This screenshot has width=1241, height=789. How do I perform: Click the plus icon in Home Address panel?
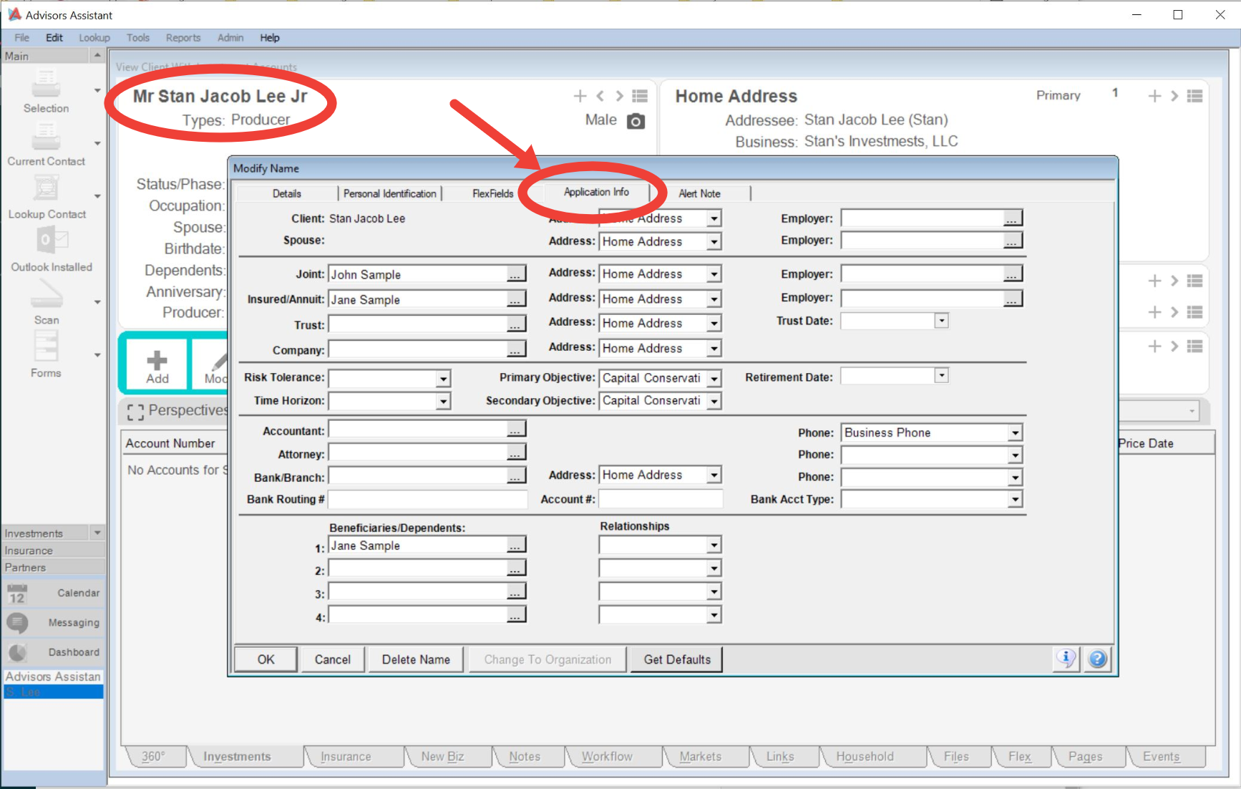pyautogui.click(x=1154, y=96)
